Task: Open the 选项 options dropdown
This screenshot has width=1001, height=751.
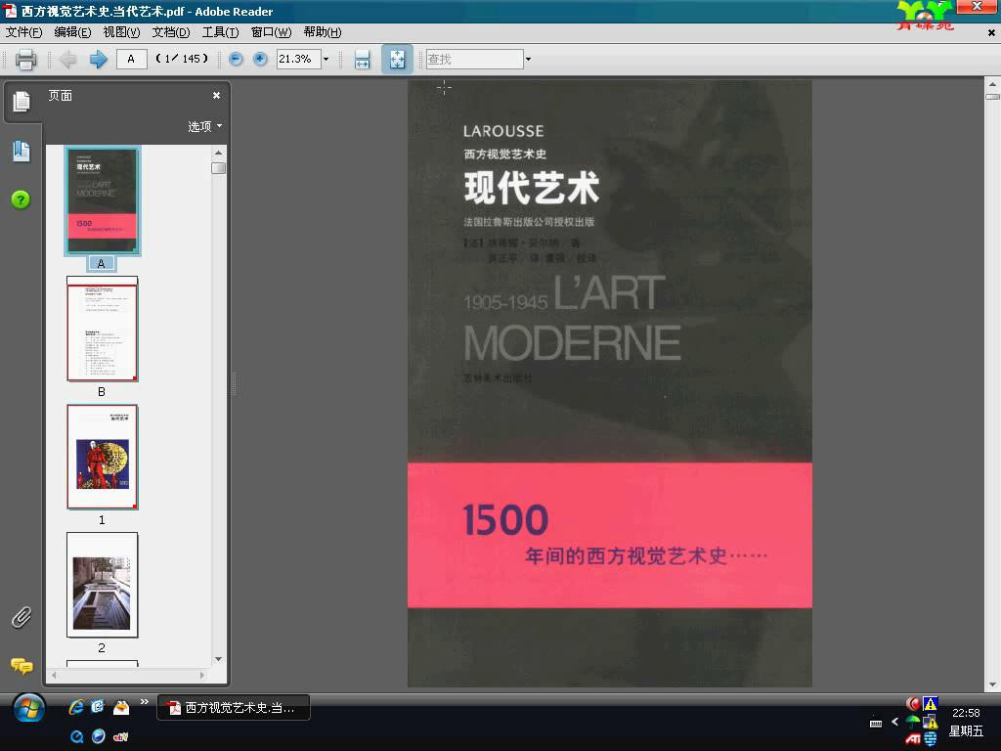Action: point(205,126)
